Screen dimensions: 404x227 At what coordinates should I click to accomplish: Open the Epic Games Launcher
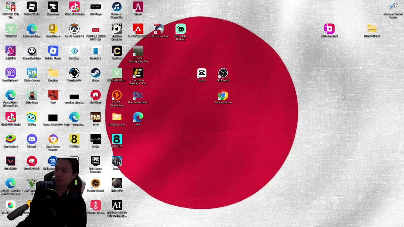click(x=95, y=161)
